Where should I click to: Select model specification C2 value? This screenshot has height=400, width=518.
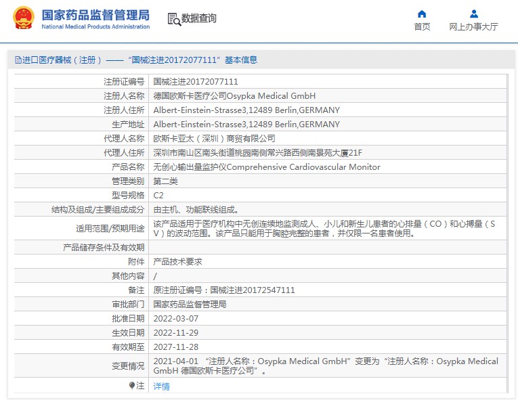click(158, 195)
